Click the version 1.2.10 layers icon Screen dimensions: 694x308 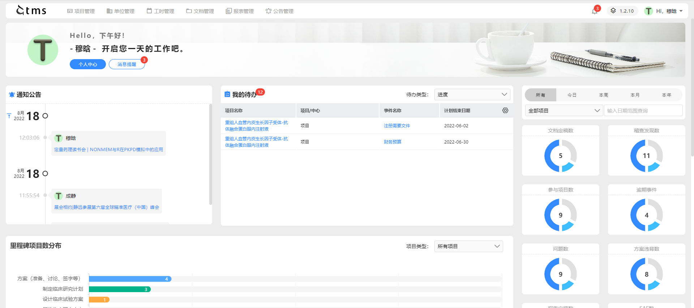613,11
